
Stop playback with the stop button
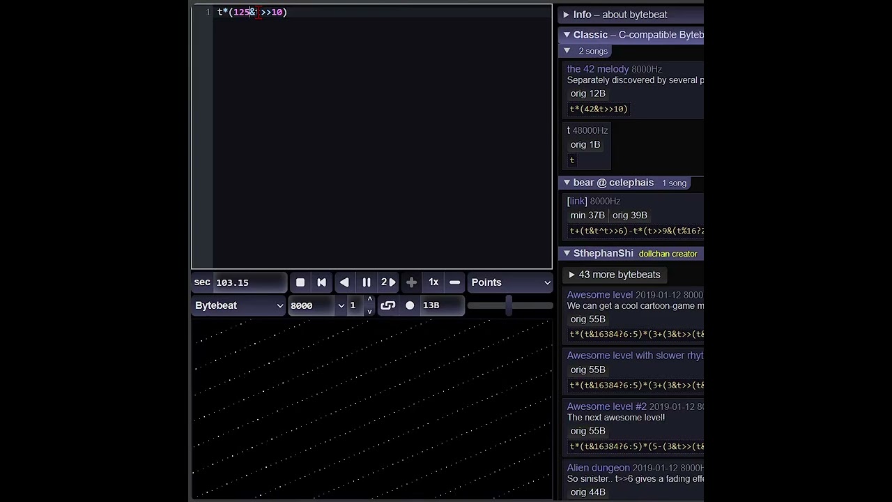coord(300,282)
